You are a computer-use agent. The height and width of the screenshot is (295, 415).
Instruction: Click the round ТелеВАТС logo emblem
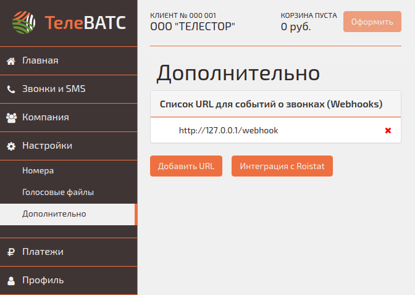24,23
